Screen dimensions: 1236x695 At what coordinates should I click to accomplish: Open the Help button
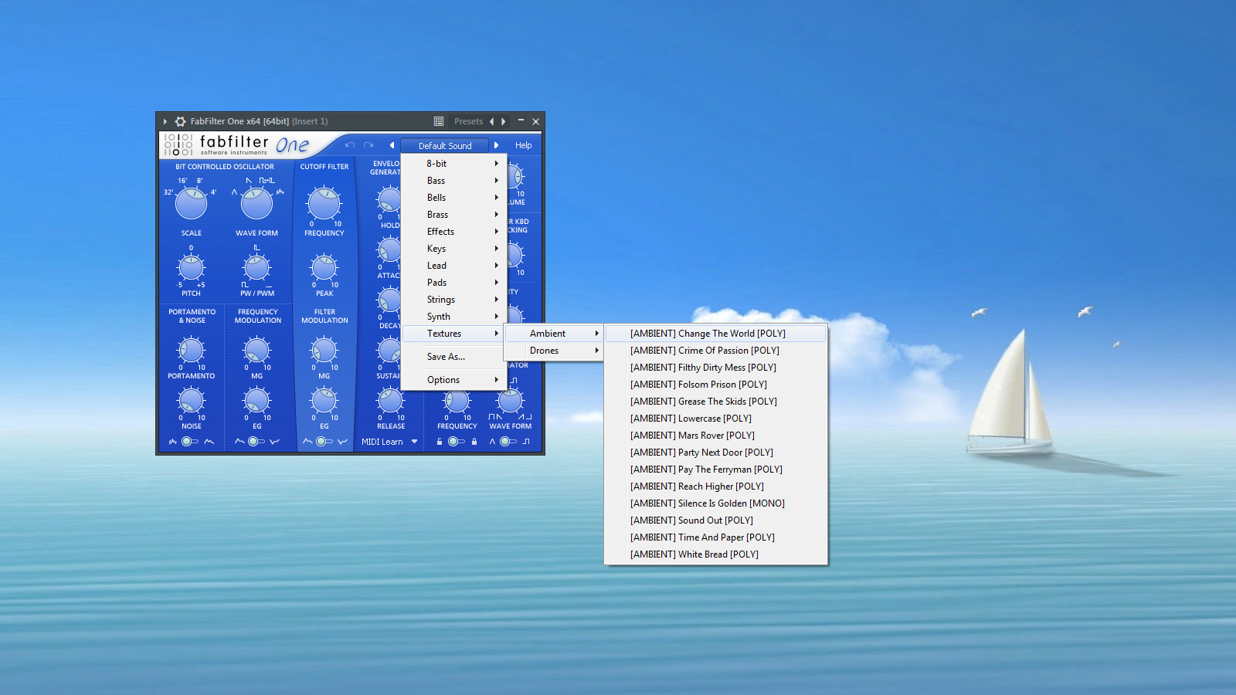click(523, 145)
